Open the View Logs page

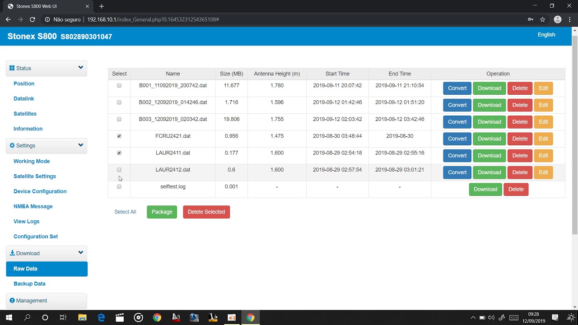[x=27, y=221]
